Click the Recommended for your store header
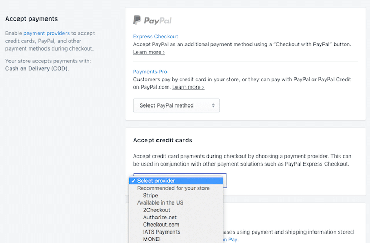Image resolution: width=370 pixels, height=243 pixels. [174, 188]
